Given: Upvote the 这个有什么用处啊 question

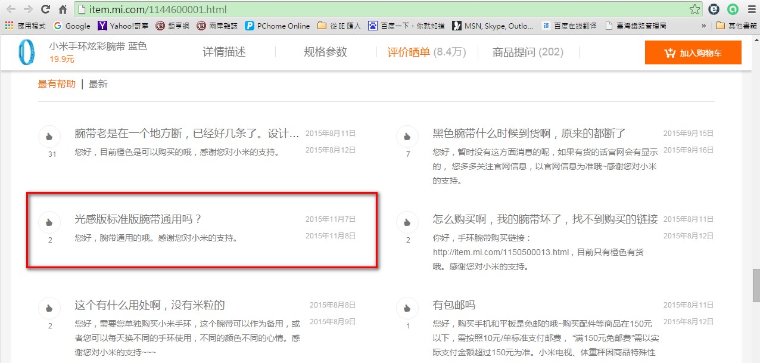Looking at the screenshot, I should click(x=49, y=308).
